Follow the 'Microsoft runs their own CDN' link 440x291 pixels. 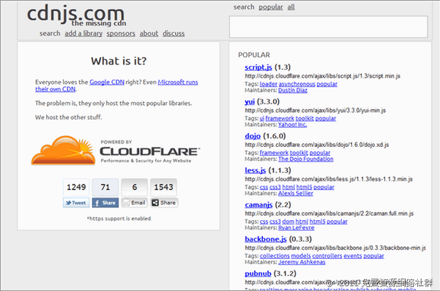point(178,82)
